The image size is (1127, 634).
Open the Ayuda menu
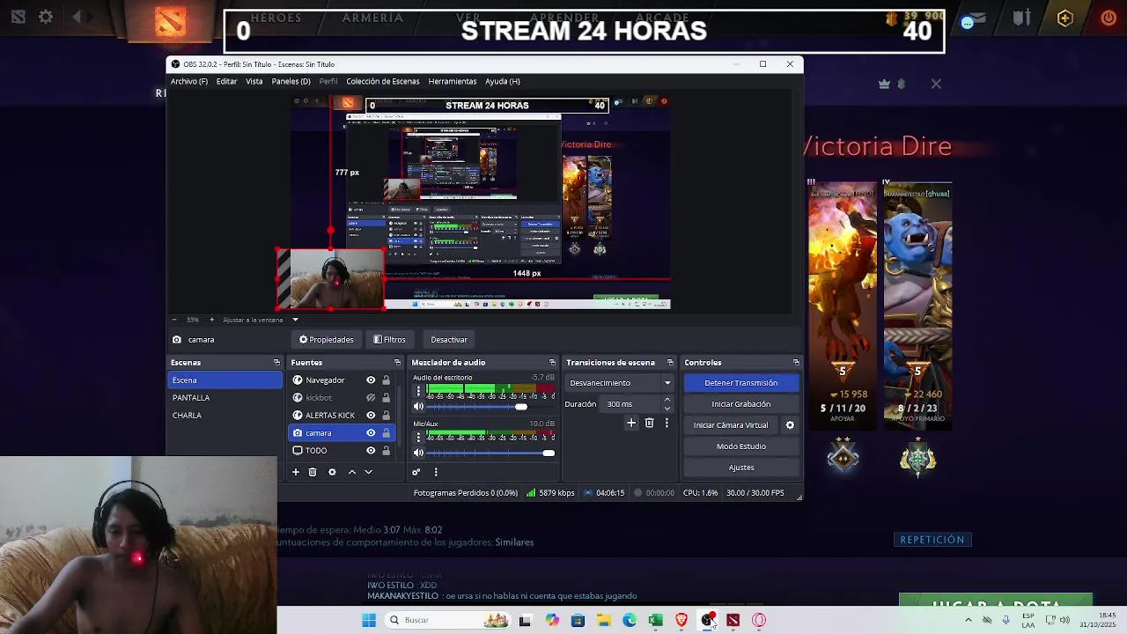(502, 81)
